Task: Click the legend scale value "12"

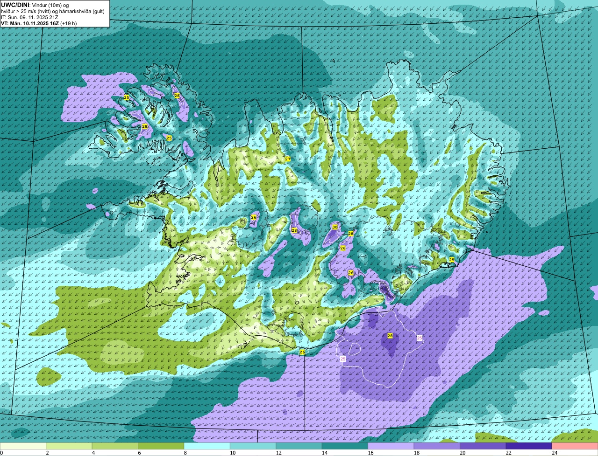Action: coord(278,453)
